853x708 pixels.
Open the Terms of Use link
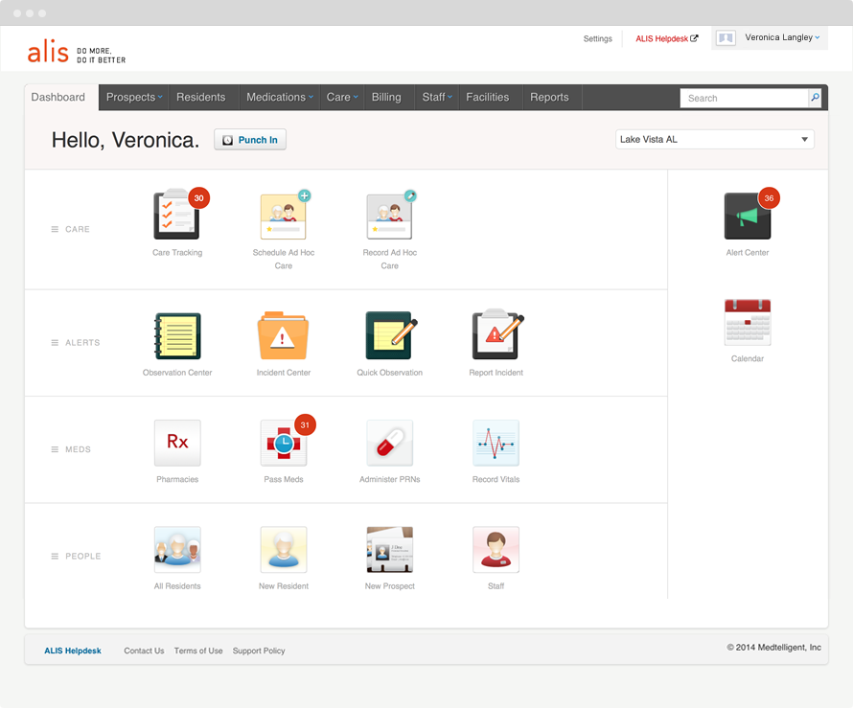coord(198,651)
